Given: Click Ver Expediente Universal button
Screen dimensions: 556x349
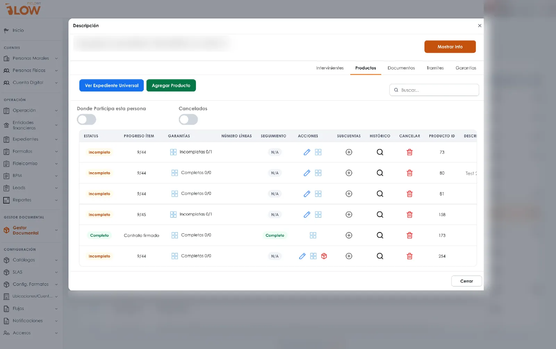Looking at the screenshot, I should point(112,85).
